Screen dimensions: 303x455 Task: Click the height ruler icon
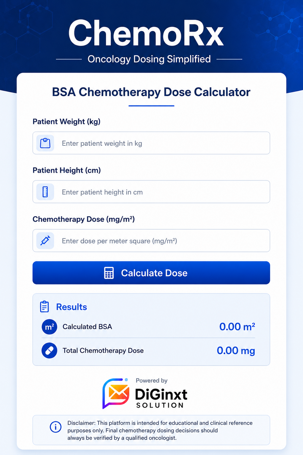[45, 192]
